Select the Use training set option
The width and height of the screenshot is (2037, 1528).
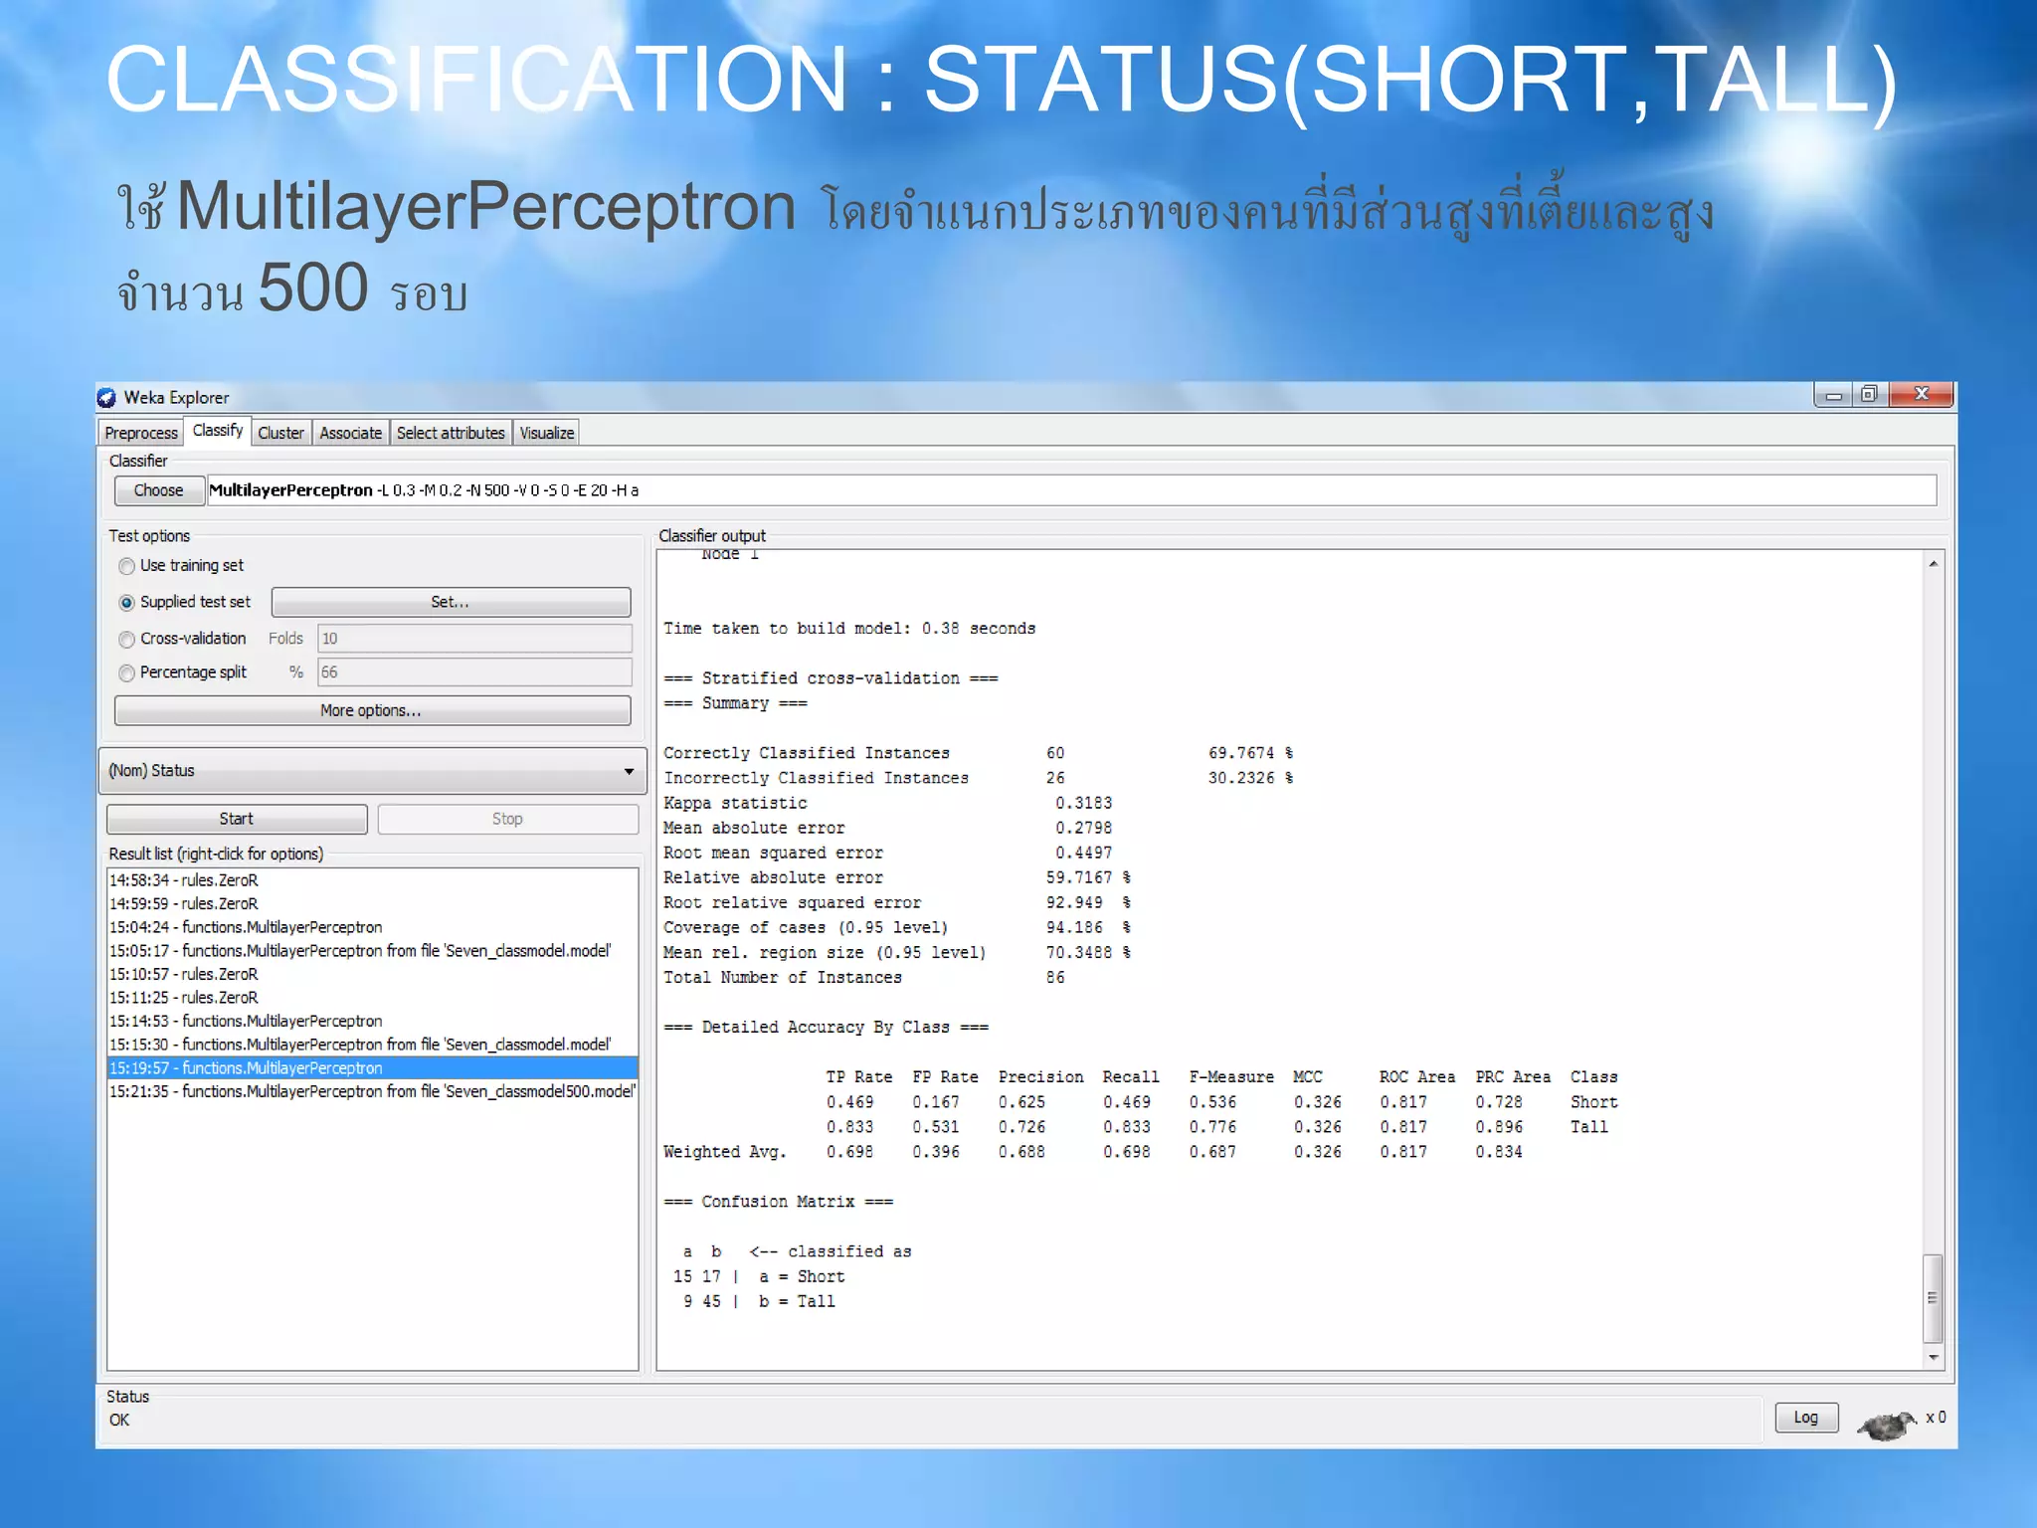[126, 566]
